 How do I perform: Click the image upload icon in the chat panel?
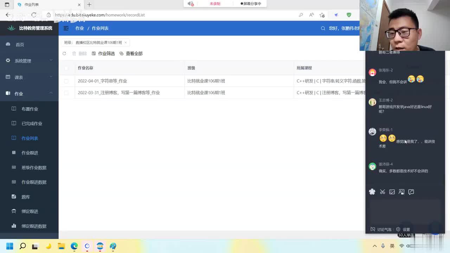click(392, 192)
